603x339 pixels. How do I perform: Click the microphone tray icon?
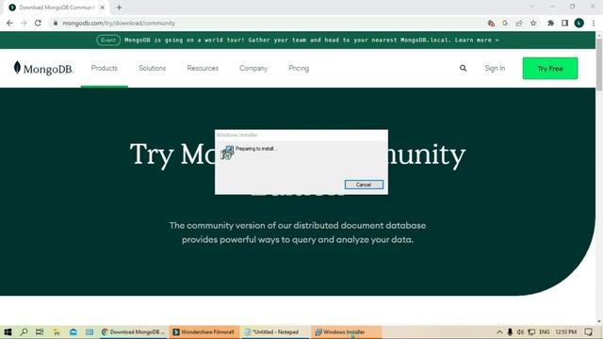(x=510, y=331)
